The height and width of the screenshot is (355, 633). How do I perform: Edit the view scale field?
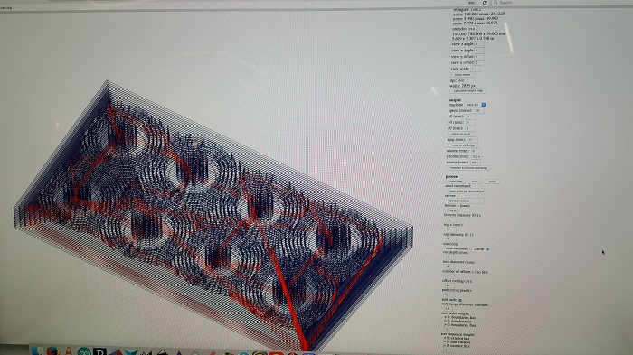click(476, 69)
